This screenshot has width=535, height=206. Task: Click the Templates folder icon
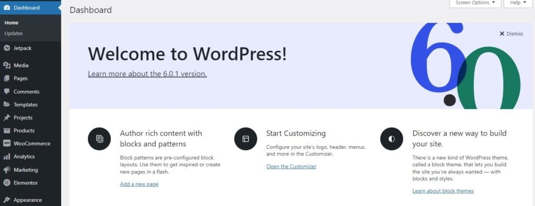[7, 104]
